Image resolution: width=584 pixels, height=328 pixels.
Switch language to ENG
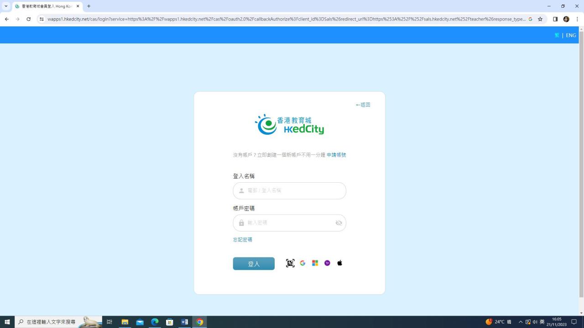tap(571, 35)
